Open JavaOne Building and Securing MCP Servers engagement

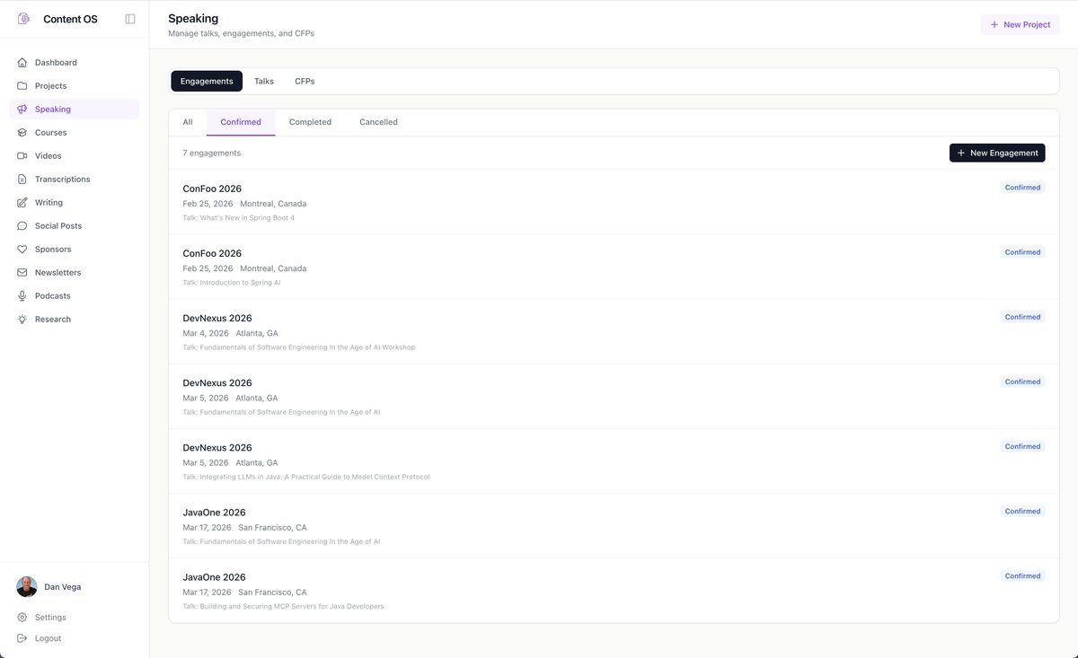pyautogui.click(x=614, y=591)
